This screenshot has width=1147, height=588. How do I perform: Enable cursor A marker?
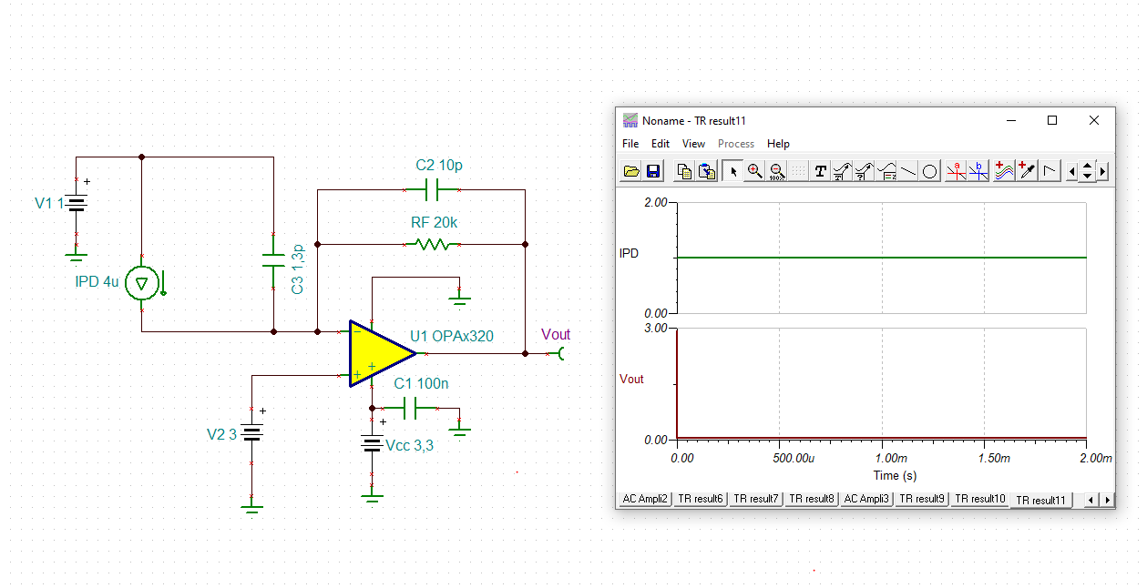[956, 171]
